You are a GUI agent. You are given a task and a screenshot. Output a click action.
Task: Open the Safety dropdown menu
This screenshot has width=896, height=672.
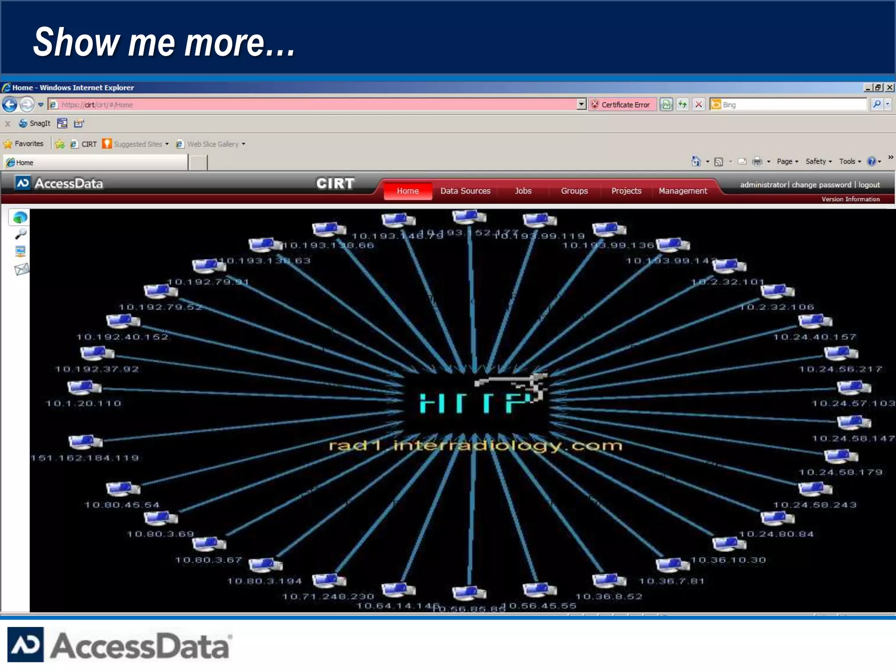pos(818,161)
